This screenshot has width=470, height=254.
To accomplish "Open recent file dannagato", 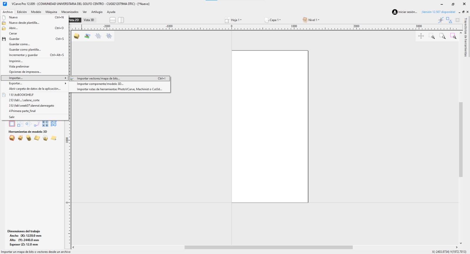I will click(35, 106).
